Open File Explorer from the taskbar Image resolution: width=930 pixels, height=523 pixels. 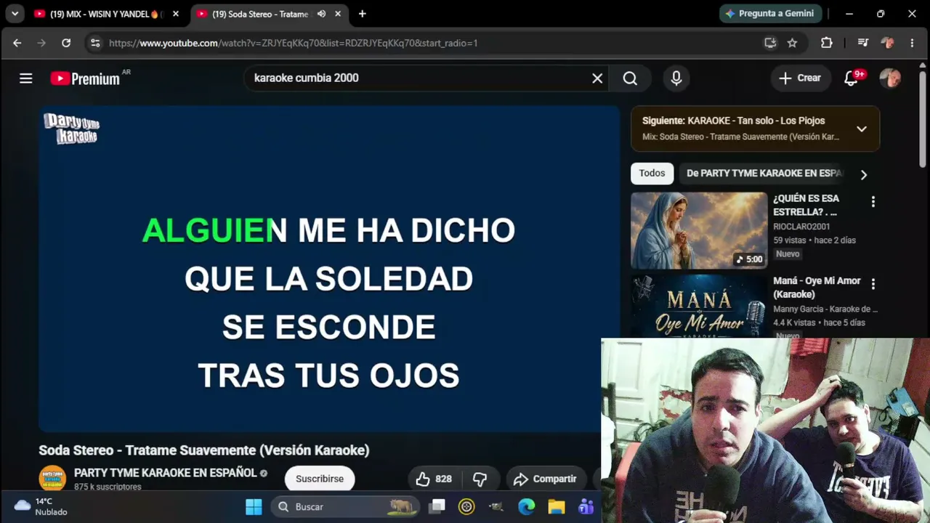557,507
